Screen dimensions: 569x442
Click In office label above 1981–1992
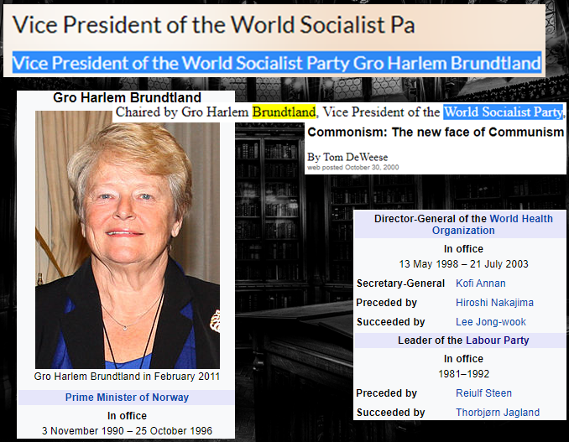(x=463, y=359)
